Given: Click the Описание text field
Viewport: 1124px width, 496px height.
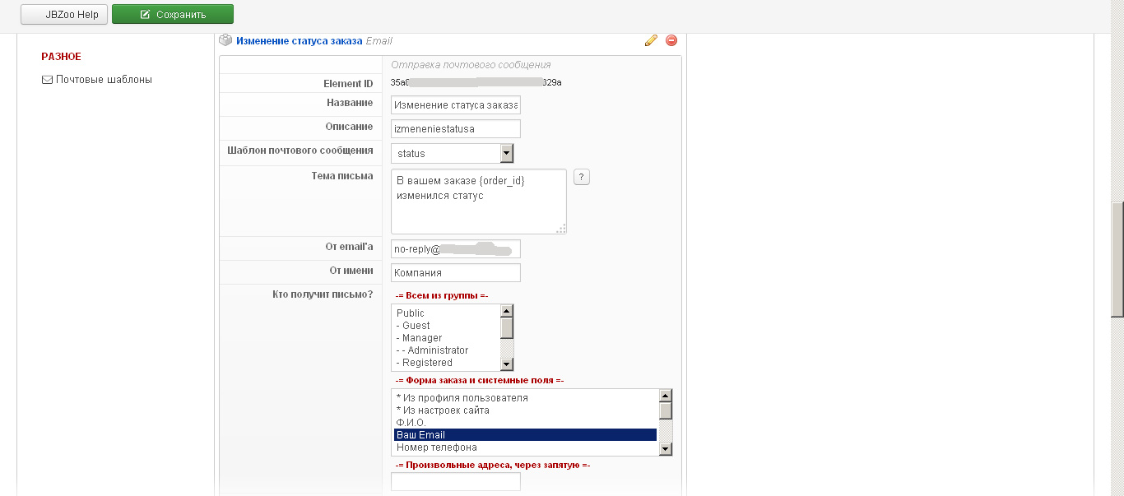Looking at the screenshot, I should point(455,129).
